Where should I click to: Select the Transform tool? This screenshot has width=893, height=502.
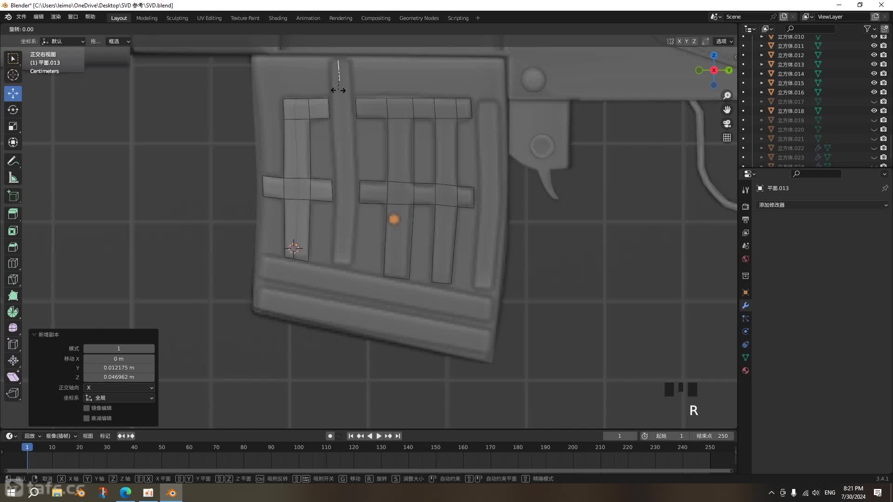pyautogui.click(x=13, y=142)
